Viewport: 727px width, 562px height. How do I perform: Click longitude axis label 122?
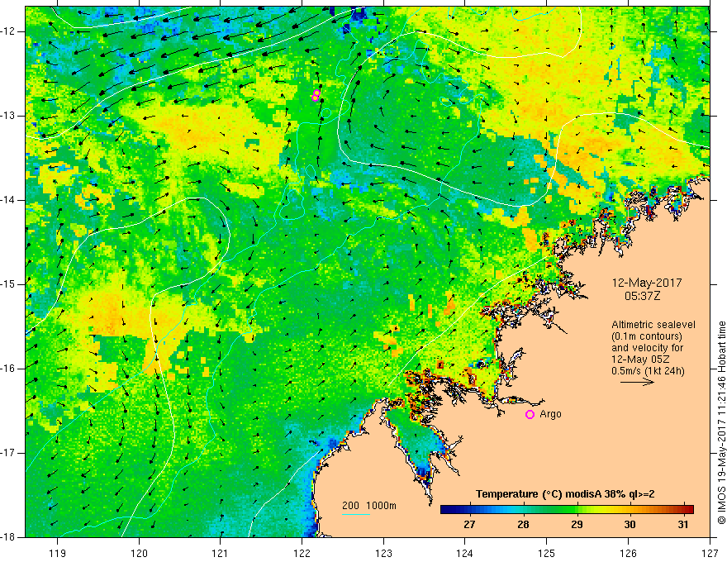tap(302, 553)
